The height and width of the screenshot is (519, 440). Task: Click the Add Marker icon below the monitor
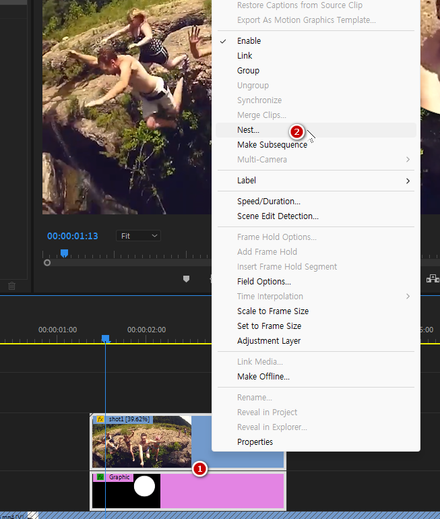pyautogui.click(x=187, y=279)
